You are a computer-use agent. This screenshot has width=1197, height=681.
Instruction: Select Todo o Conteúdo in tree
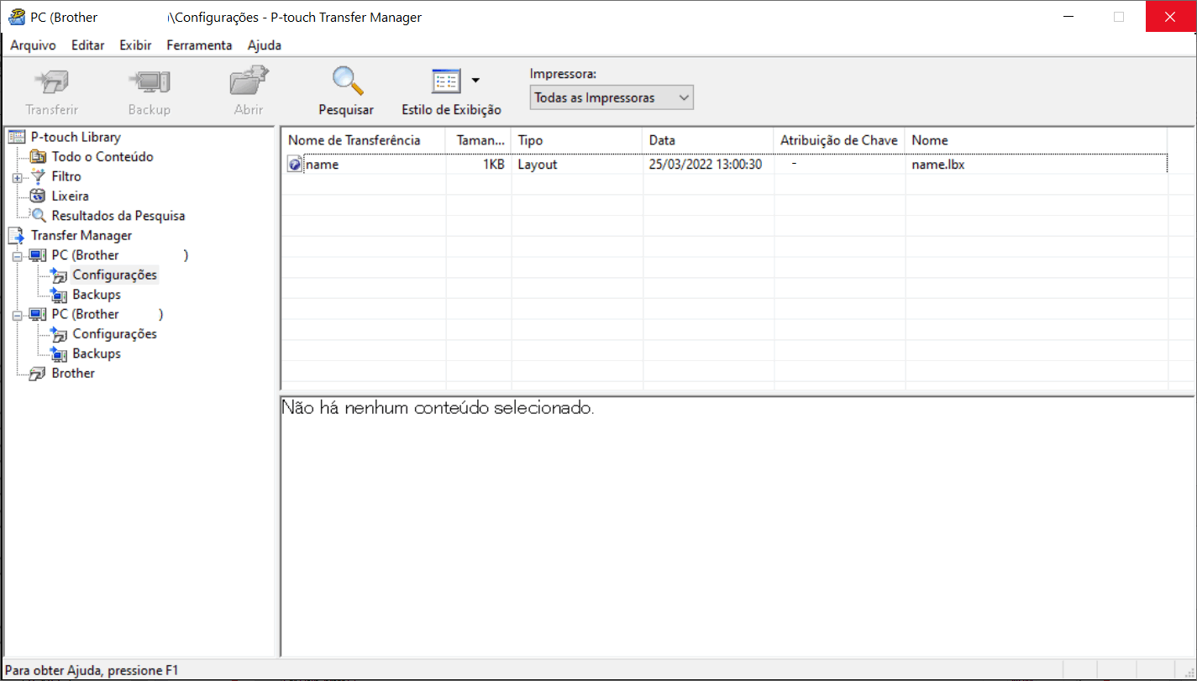click(x=102, y=157)
